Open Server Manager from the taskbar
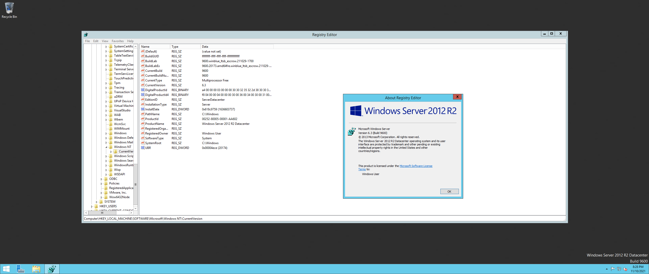649x274 pixels. [x=20, y=269]
